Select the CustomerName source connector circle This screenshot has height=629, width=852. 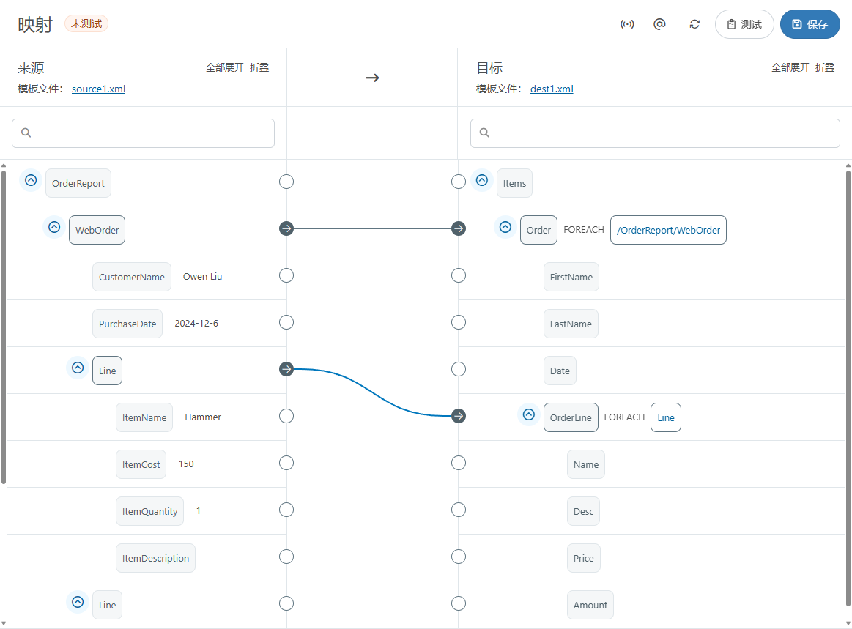(286, 275)
